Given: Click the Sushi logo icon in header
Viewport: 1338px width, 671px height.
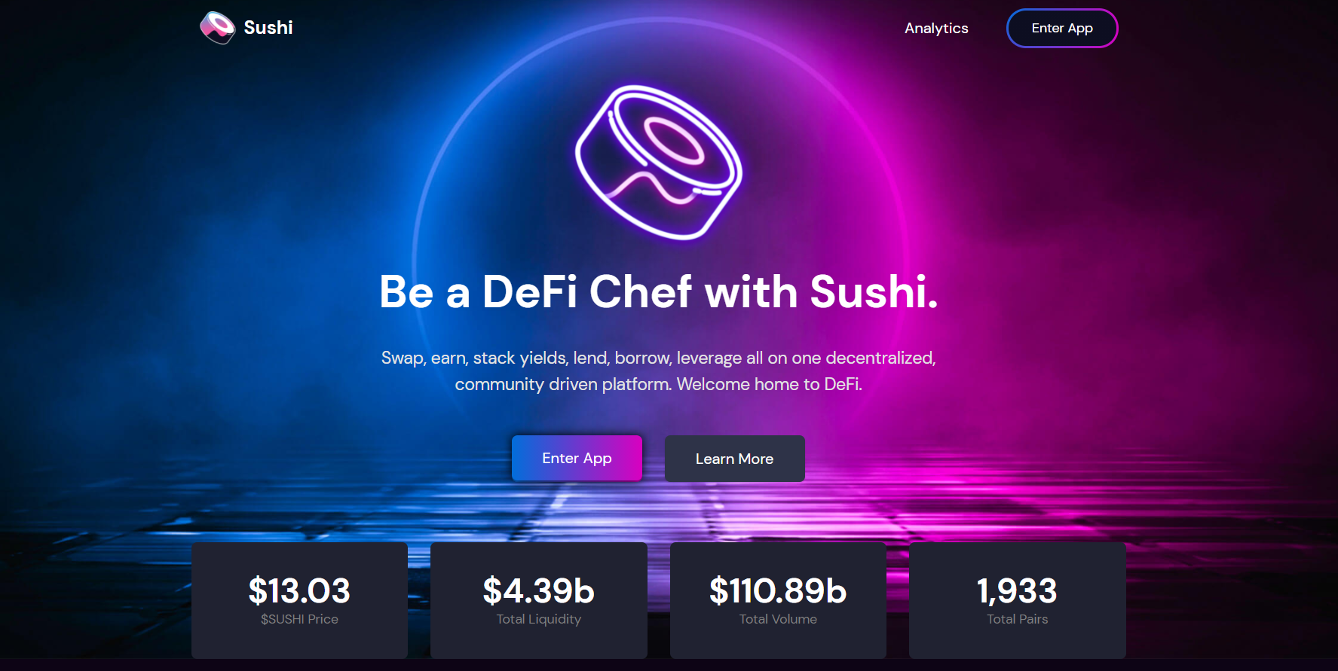Looking at the screenshot, I should (218, 28).
